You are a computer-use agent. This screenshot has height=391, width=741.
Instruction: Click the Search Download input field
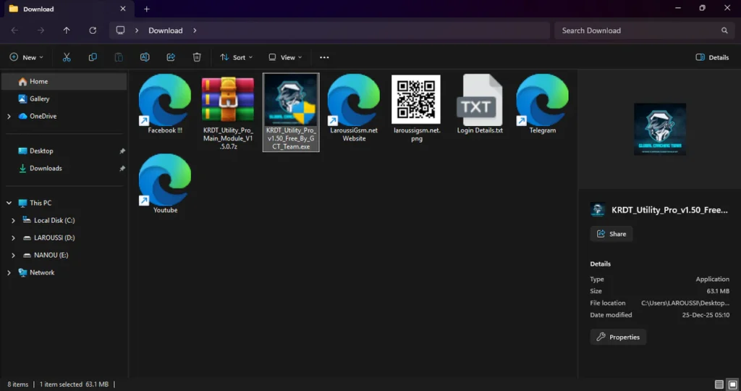point(637,30)
